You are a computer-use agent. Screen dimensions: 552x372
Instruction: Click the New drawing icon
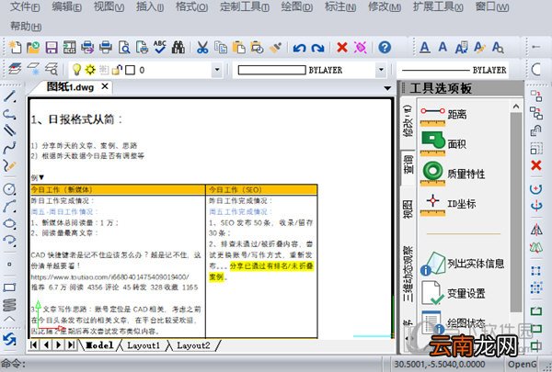[15, 47]
